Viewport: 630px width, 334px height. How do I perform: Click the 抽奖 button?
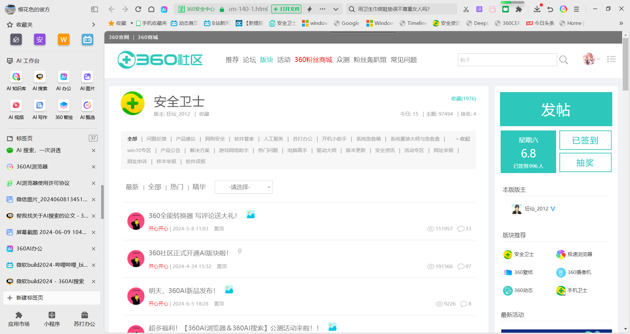[x=585, y=163]
